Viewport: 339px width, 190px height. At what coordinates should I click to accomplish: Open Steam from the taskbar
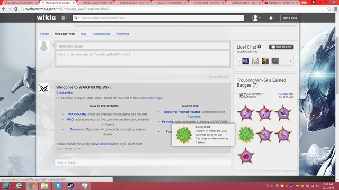[70, 186]
